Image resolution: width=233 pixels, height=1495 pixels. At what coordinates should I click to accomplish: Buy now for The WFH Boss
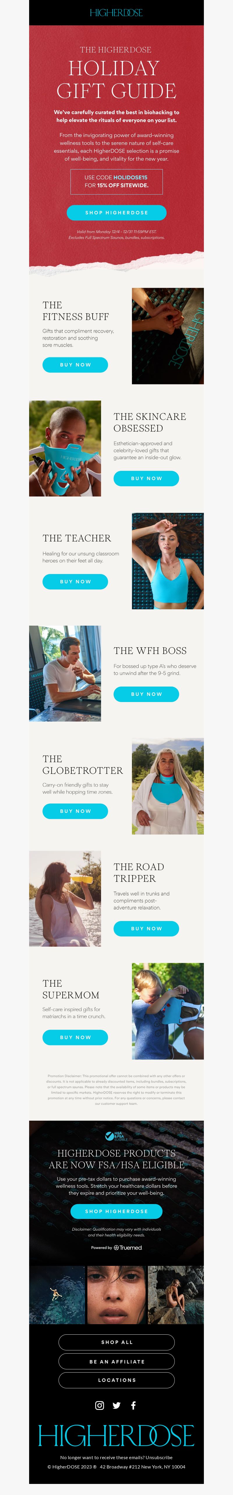[146, 694]
